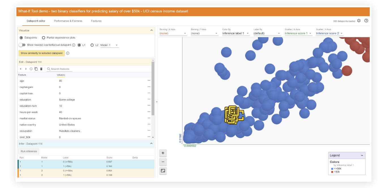Open the three-dot menu for marital-status row
Viewport: 387px width, 188px height.
coord(149,118)
